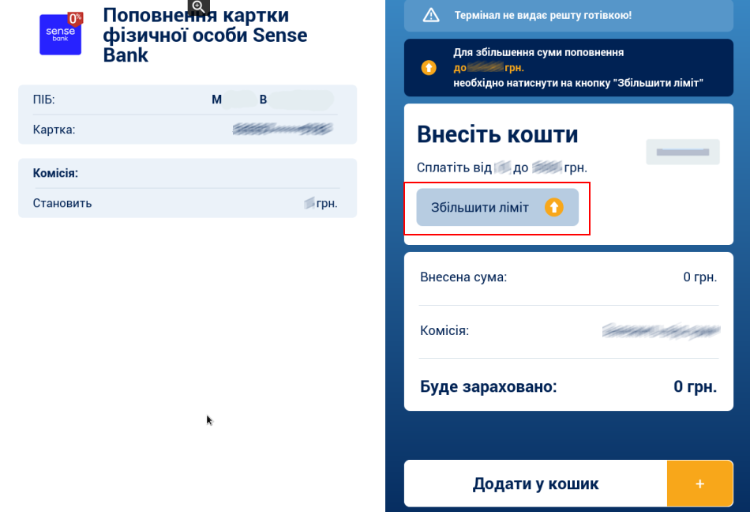Click the Внесена сума value 0 грн.
This screenshot has width=750, height=512.
[x=699, y=277]
